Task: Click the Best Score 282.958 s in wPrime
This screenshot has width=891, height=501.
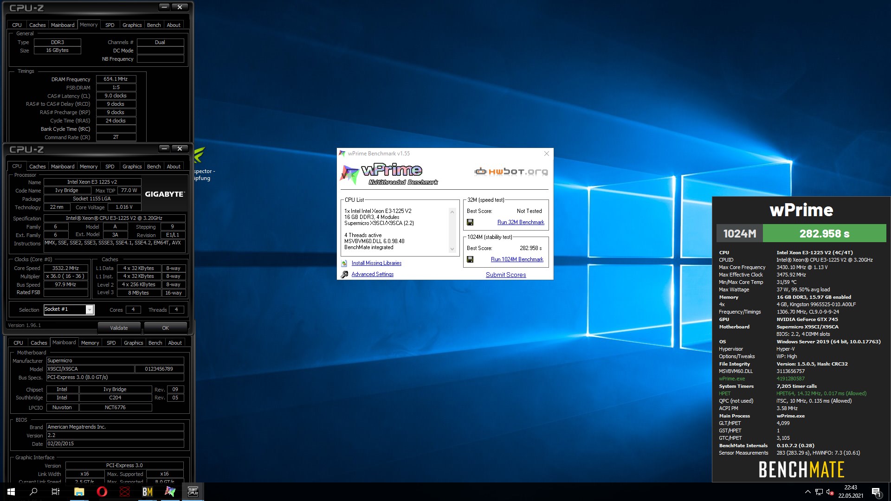Action: point(531,248)
